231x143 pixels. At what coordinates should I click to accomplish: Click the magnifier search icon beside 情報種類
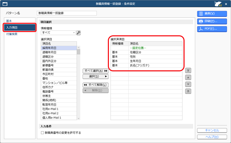point(79,33)
